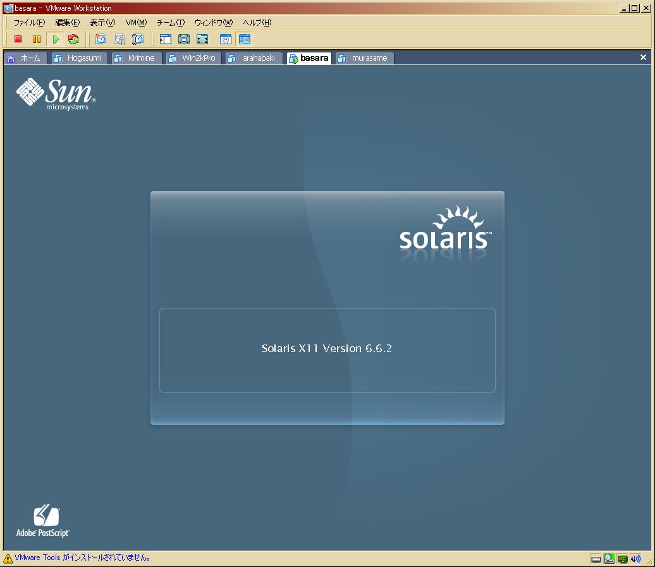655x567 pixels.
Task: Close the current VM tab with the X
Action: click(644, 57)
